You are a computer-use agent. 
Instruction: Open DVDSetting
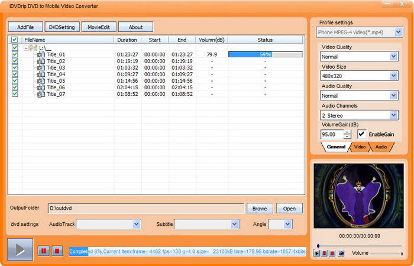pos(62,27)
